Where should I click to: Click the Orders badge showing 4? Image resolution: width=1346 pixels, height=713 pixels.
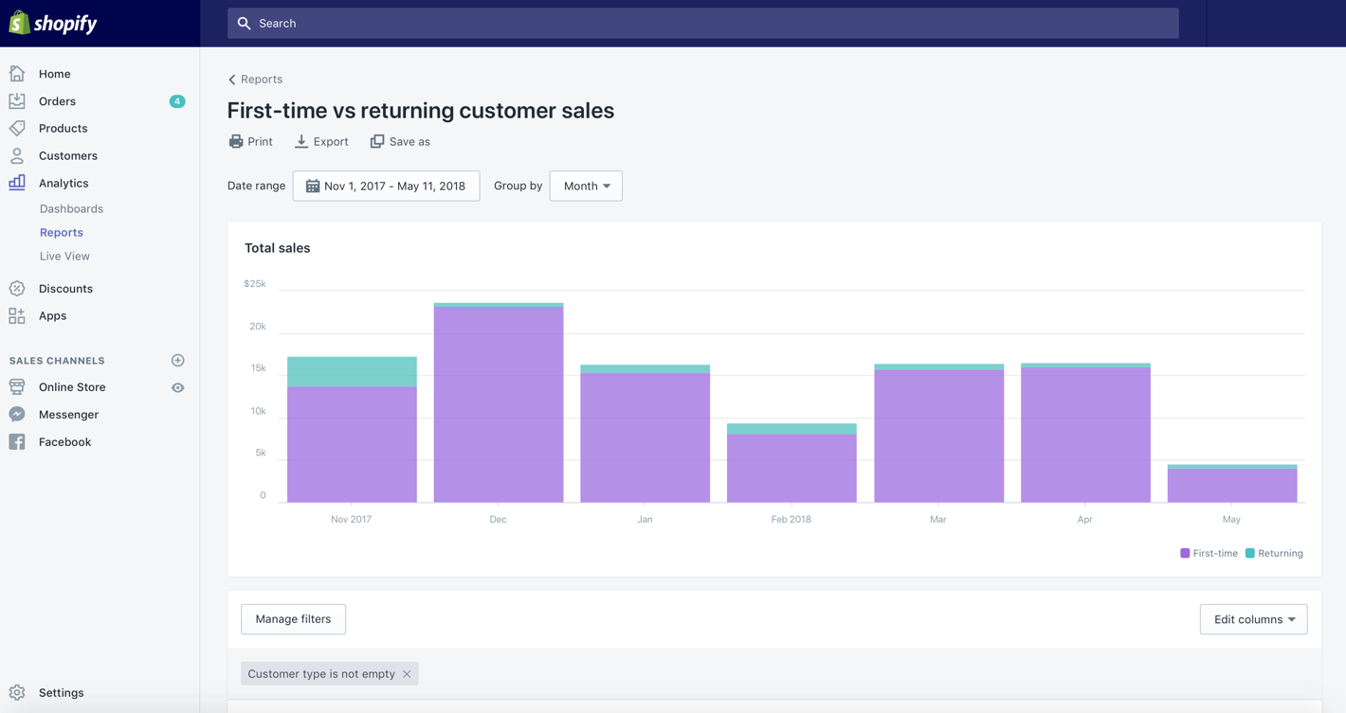[x=177, y=101]
